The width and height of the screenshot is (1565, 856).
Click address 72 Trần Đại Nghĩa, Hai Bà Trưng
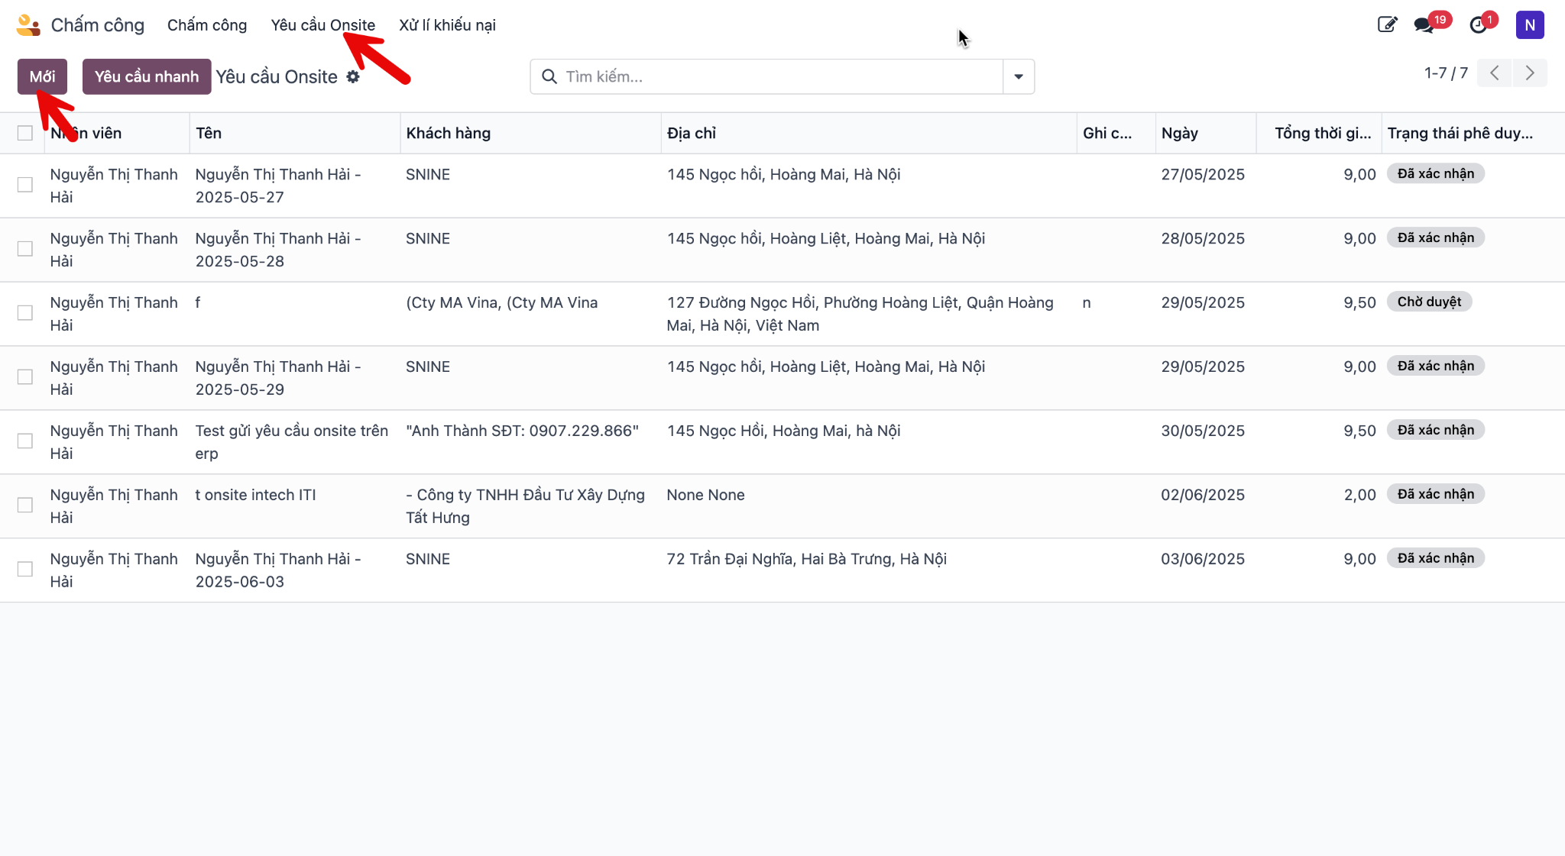click(x=806, y=559)
